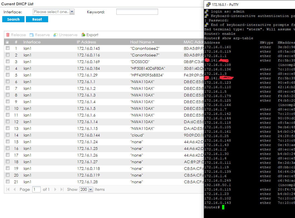Go to the next page arrow
This screenshot has width=295, height=218.
click(55, 189)
